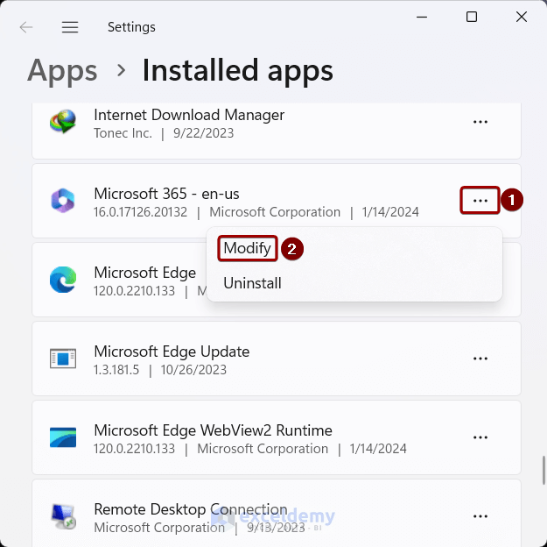The width and height of the screenshot is (547, 547).
Task: Click the date 9/22/2023
Action: coord(203,133)
